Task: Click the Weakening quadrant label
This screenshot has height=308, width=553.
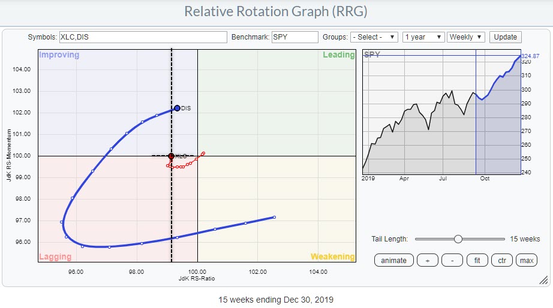Action: pyautogui.click(x=332, y=256)
